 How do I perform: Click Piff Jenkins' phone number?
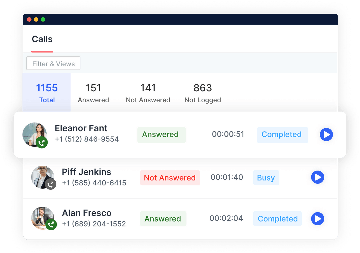tap(94, 183)
